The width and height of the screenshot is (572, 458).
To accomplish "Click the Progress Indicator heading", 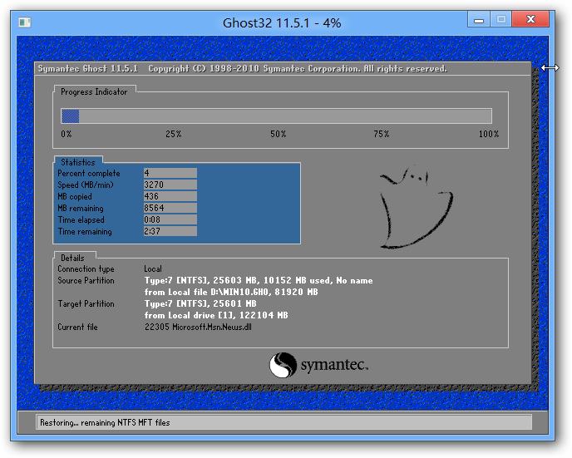I will pyautogui.click(x=94, y=92).
